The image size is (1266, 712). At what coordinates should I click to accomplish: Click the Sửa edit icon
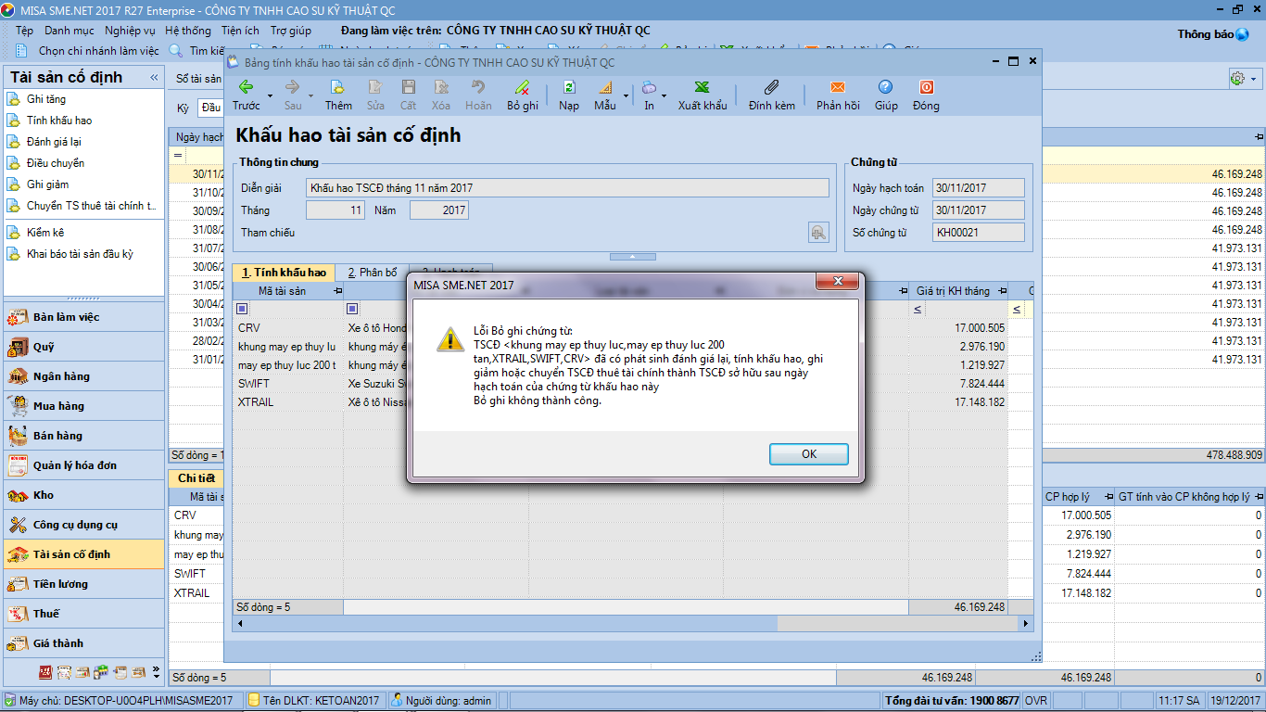click(x=375, y=87)
